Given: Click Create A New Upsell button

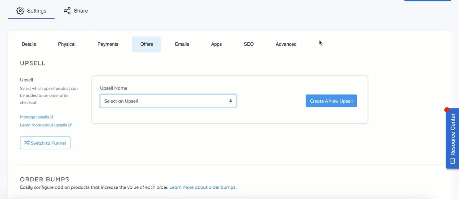Looking at the screenshot, I should click(x=331, y=101).
